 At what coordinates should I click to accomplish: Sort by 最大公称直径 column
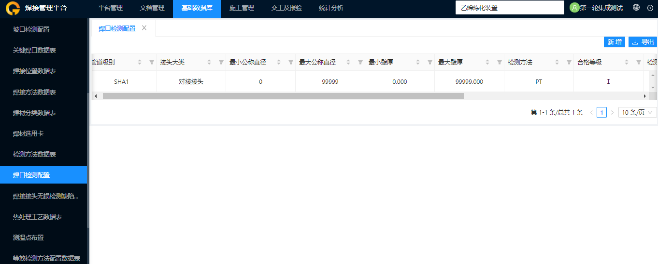click(348, 62)
